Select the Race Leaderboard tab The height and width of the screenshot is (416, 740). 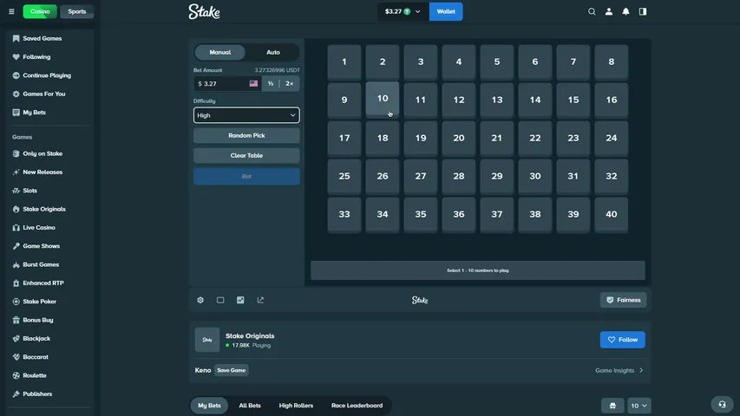click(x=357, y=406)
